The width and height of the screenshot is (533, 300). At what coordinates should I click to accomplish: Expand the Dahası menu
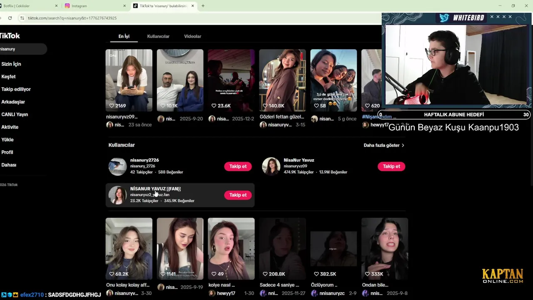tap(9, 165)
